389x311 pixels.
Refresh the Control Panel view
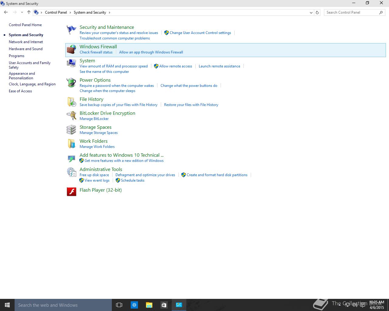click(317, 12)
